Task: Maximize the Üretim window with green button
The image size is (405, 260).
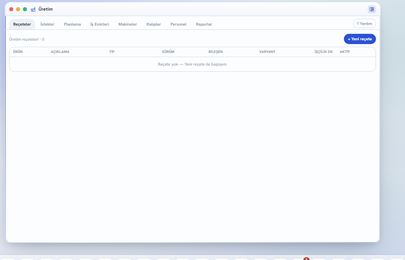Action: point(25,9)
